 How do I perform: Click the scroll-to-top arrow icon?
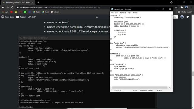point(97,17)
